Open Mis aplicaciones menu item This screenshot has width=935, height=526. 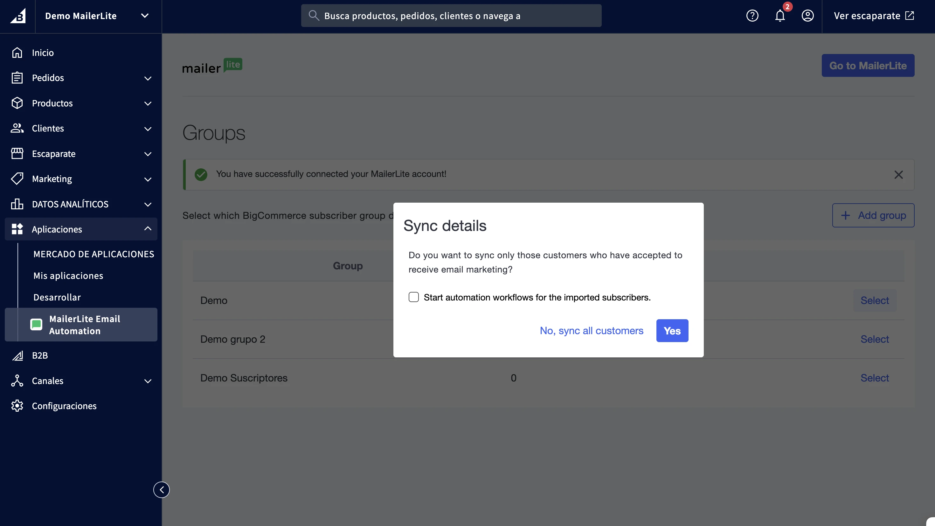(x=68, y=276)
